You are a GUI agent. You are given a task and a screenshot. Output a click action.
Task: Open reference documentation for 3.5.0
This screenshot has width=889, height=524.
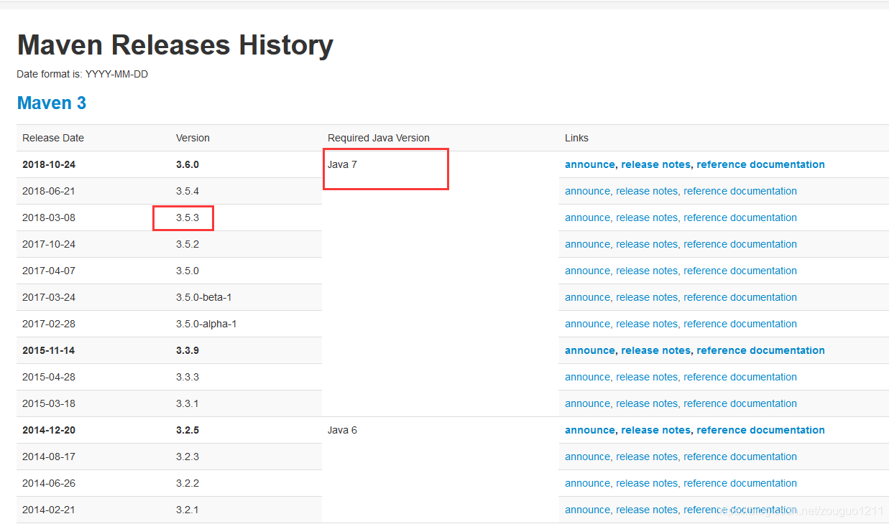click(740, 271)
